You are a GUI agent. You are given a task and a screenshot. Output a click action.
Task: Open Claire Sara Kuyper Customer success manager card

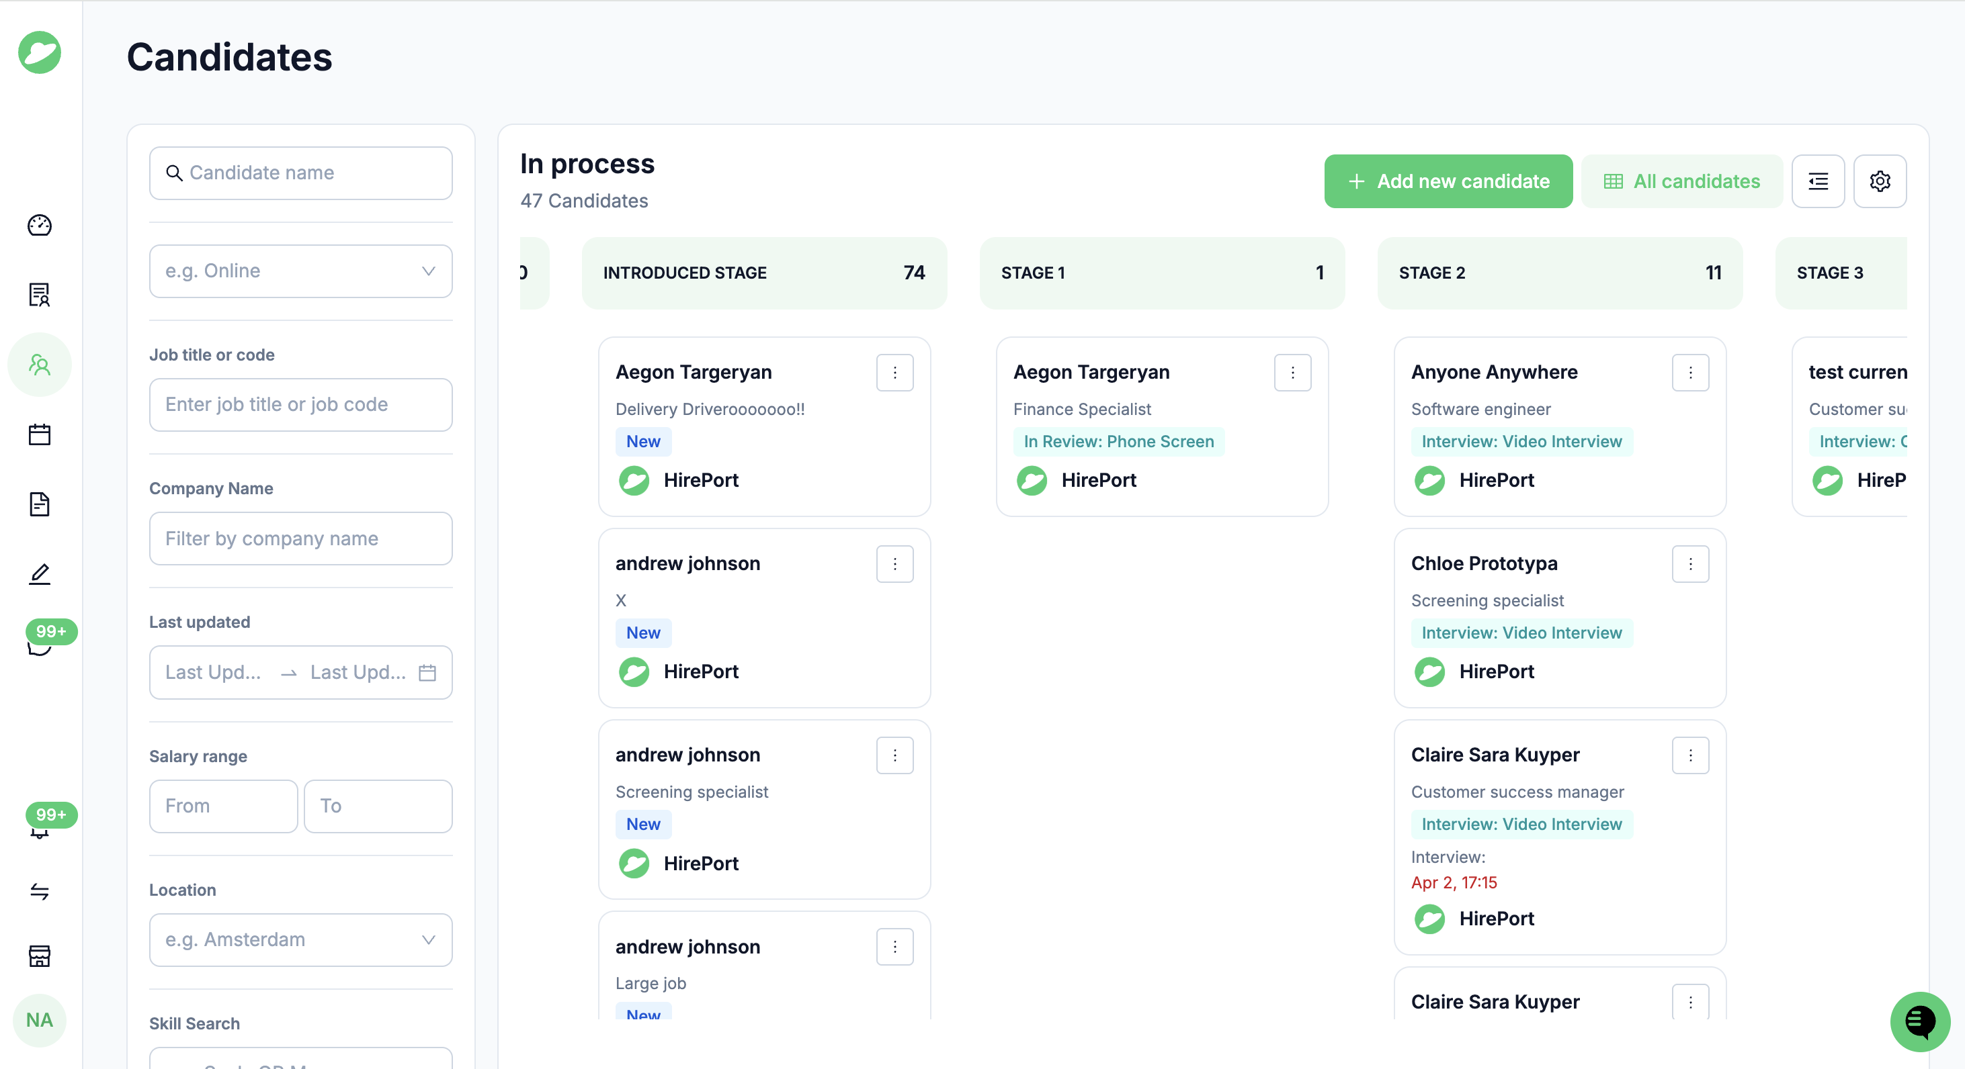1559,837
